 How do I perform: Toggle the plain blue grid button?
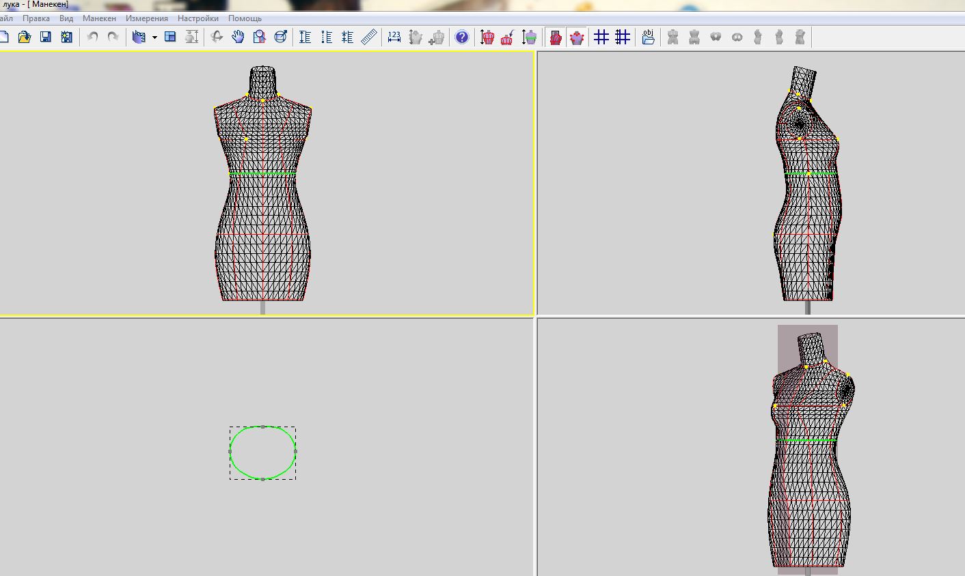(601, 37)
